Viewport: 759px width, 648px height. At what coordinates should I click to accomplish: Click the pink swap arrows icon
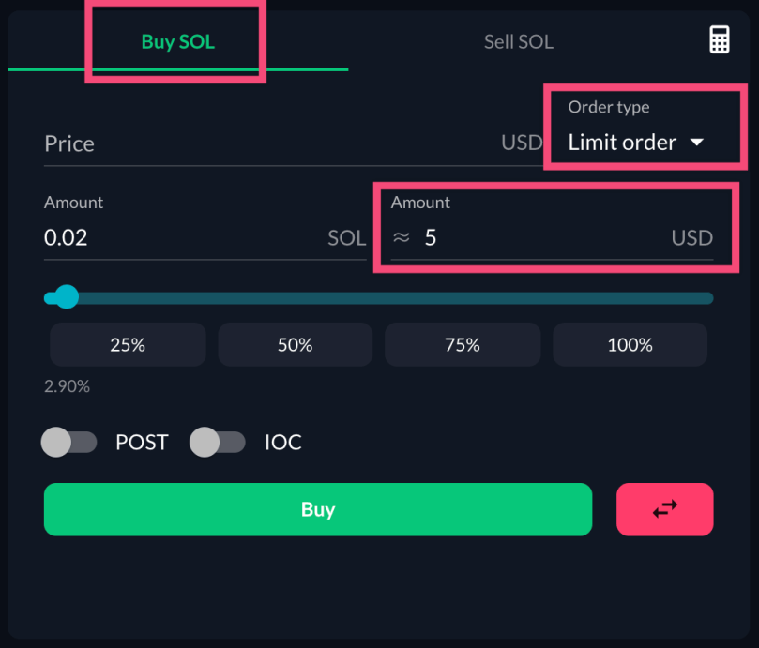(664, 509)
